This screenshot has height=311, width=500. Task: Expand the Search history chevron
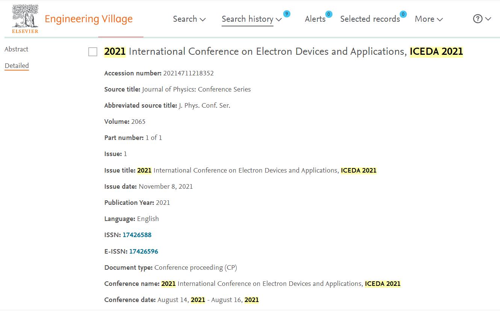[279, 20]
